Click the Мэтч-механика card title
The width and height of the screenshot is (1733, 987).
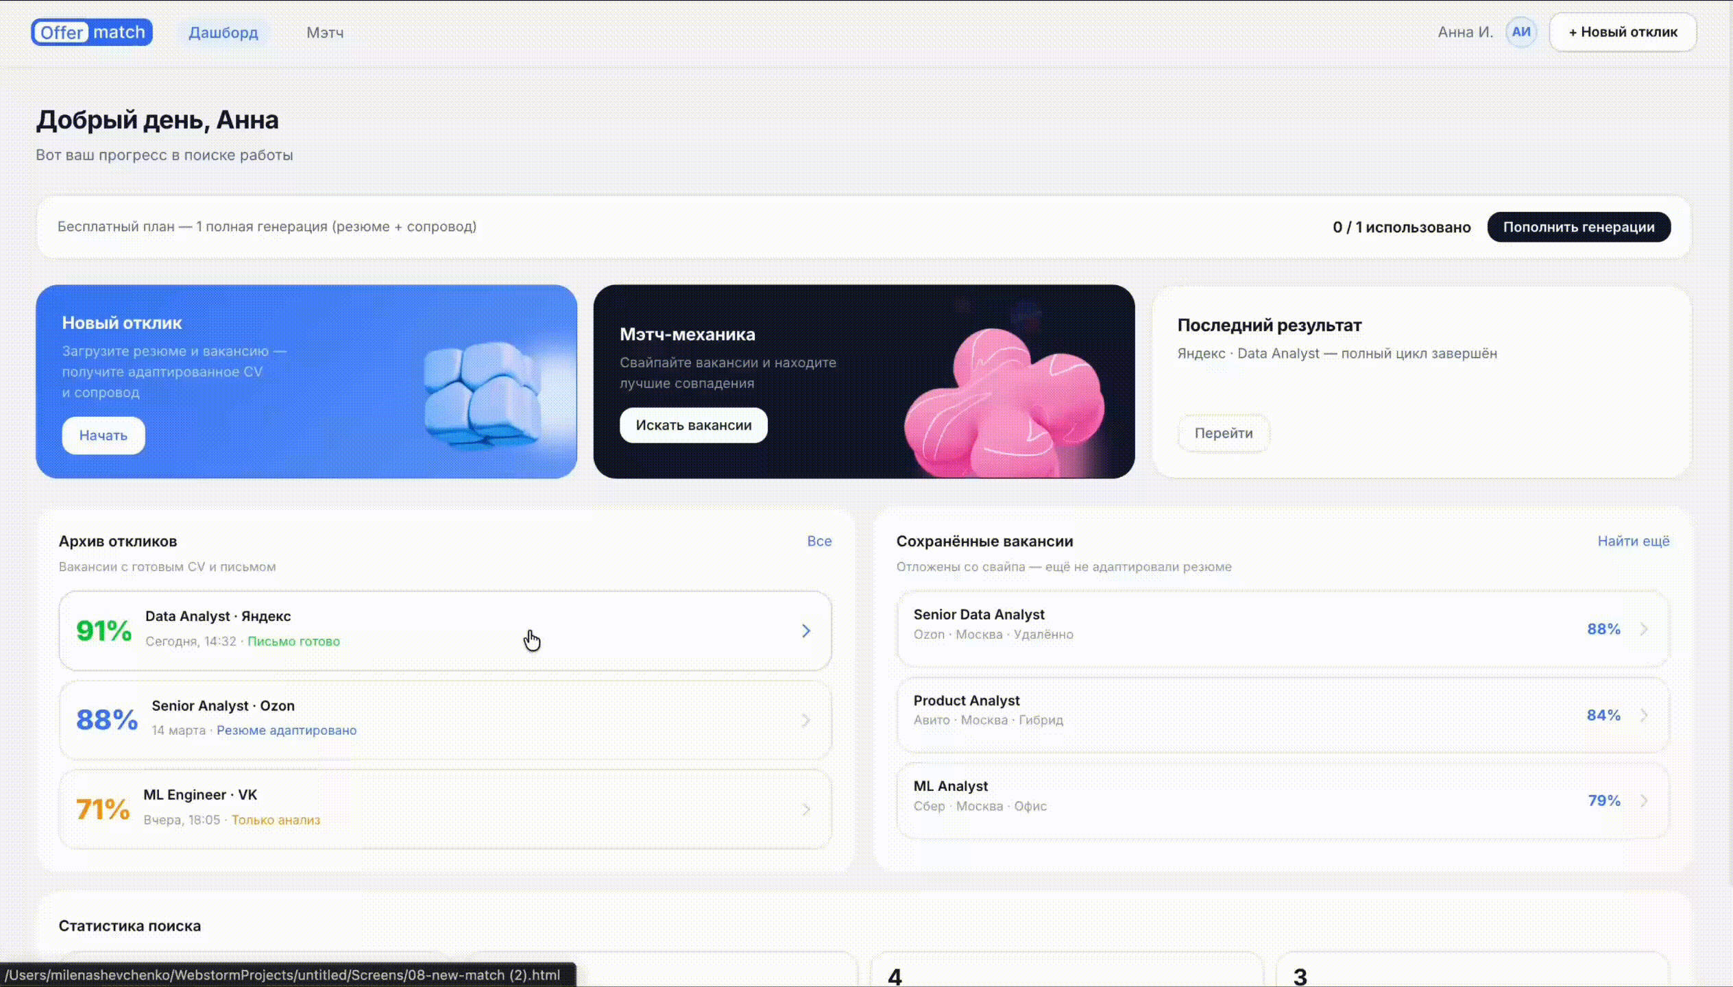(x=687, y=334)
